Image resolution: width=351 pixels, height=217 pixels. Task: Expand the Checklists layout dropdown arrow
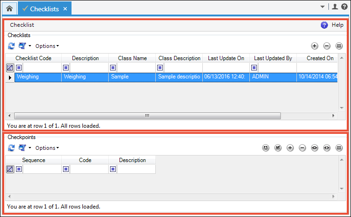[30, 46]
